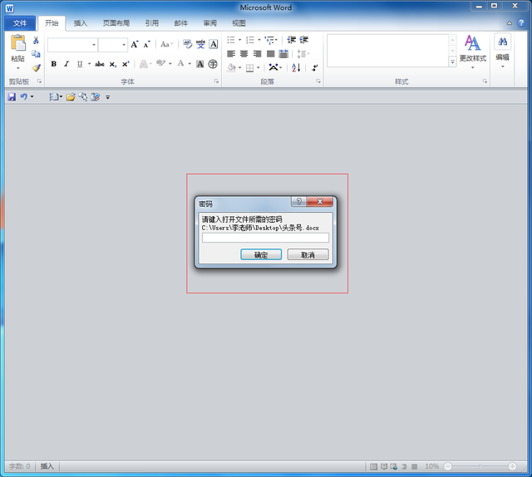Switch to the Page Layout tab

[x=116, y=23]
